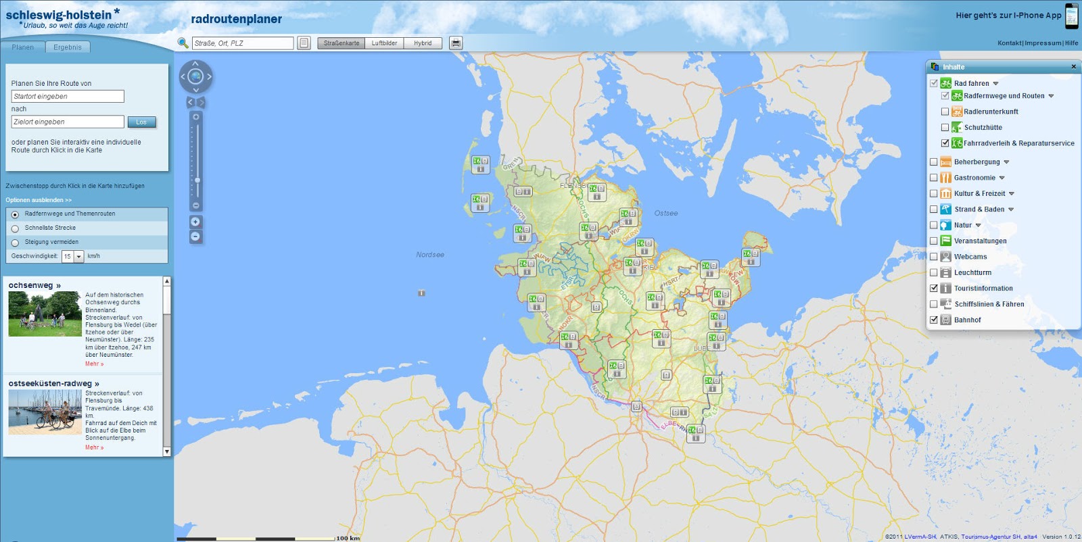
Task: Uncheck Fahrradverleih & Reparaturservice
Action: click(x=945, y=143)
